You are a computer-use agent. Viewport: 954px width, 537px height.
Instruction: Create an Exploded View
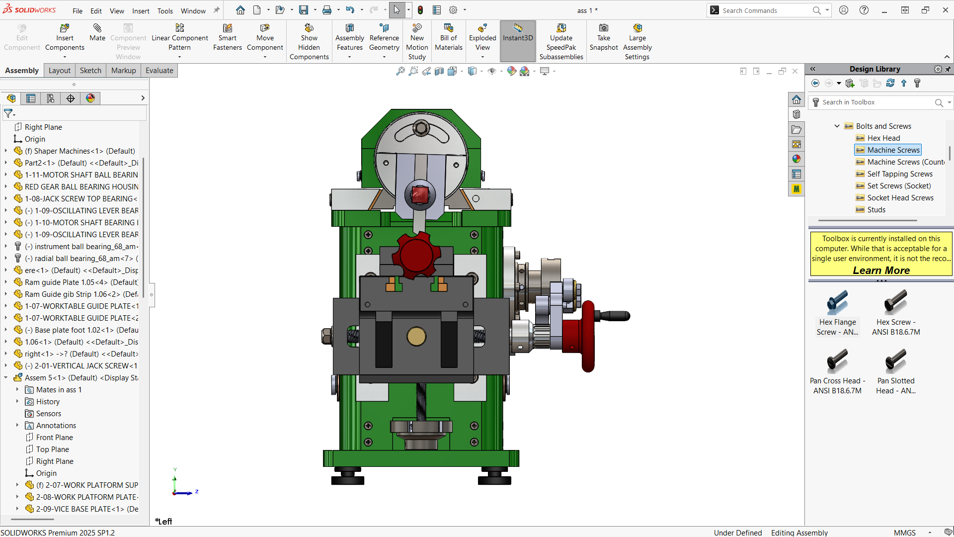[482, 38]
